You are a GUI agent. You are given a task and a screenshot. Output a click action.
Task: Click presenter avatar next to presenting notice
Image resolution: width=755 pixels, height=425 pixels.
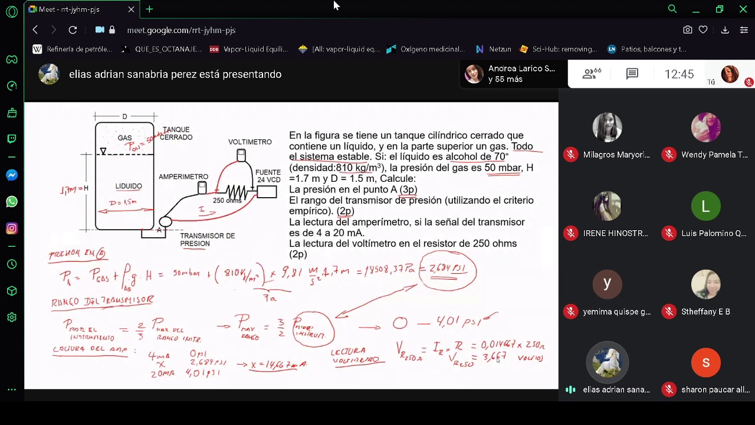coord(49,74)
